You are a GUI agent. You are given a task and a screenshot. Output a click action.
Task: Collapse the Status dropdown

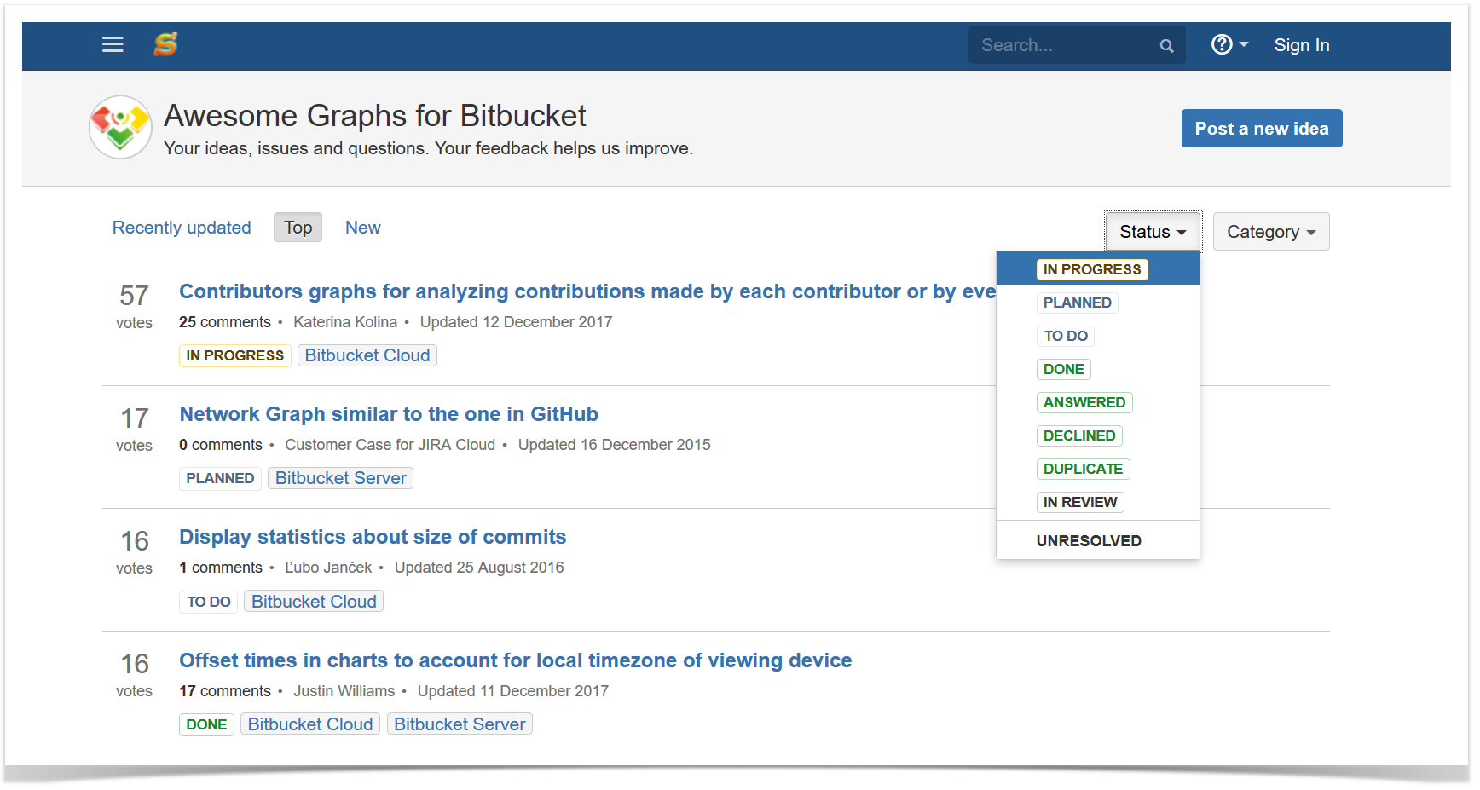(x=1153, y=232)
